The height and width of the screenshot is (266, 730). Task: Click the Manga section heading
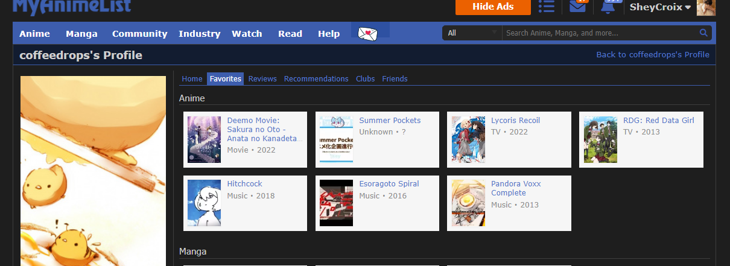[193, 251]
